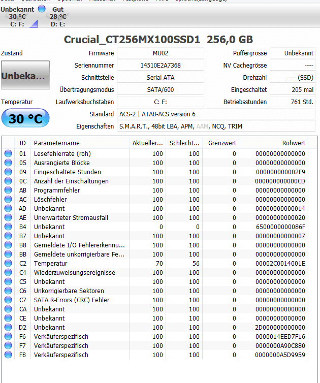Click the Laufwerksbuchstaben field C: F:

click(161, 102)
